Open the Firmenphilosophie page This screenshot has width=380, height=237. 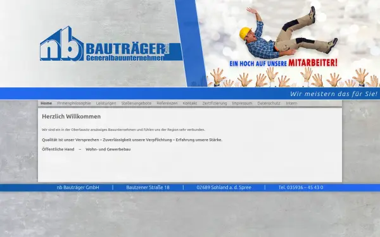click(x=74, y=103)
